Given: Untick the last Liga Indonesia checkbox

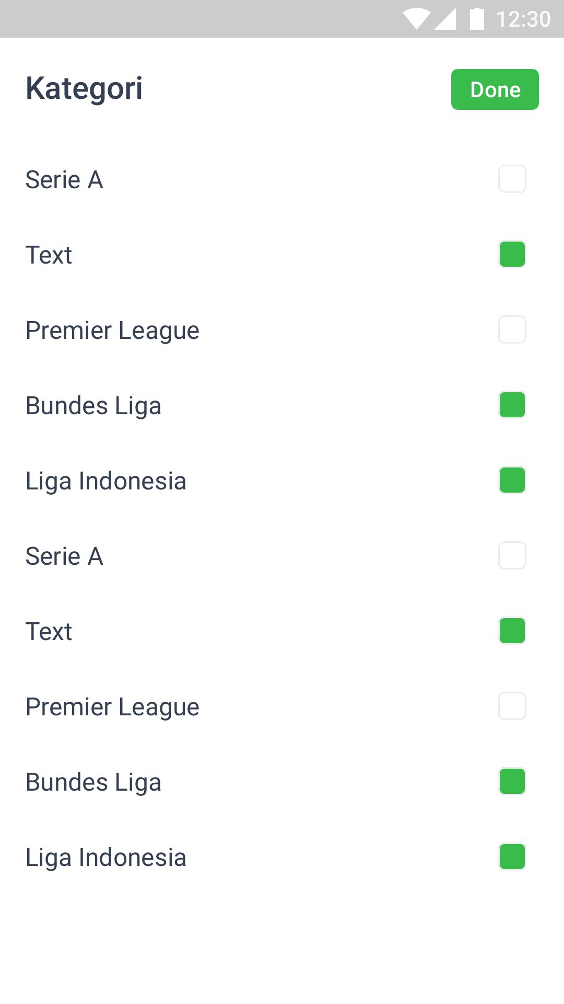Looking at the screenshot, I should tap(512, 857).
